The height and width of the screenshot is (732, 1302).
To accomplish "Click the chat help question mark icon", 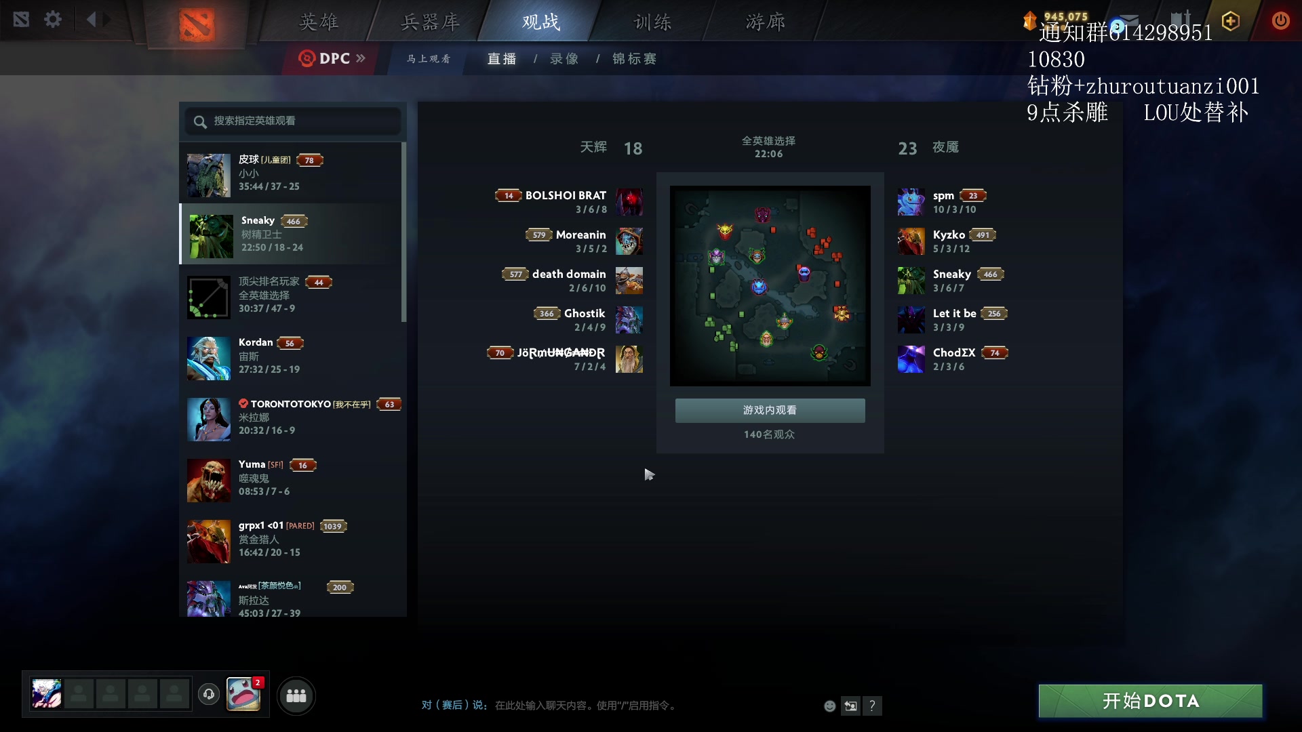I will tap(872, 706).
